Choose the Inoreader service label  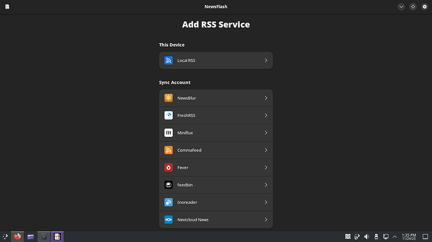[x=187, y=203]
